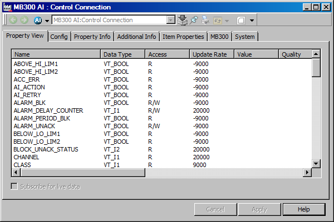This screenshot has width=334, height=222.
Task: Open the Property Info tab
Action: [x=92, y=37]
